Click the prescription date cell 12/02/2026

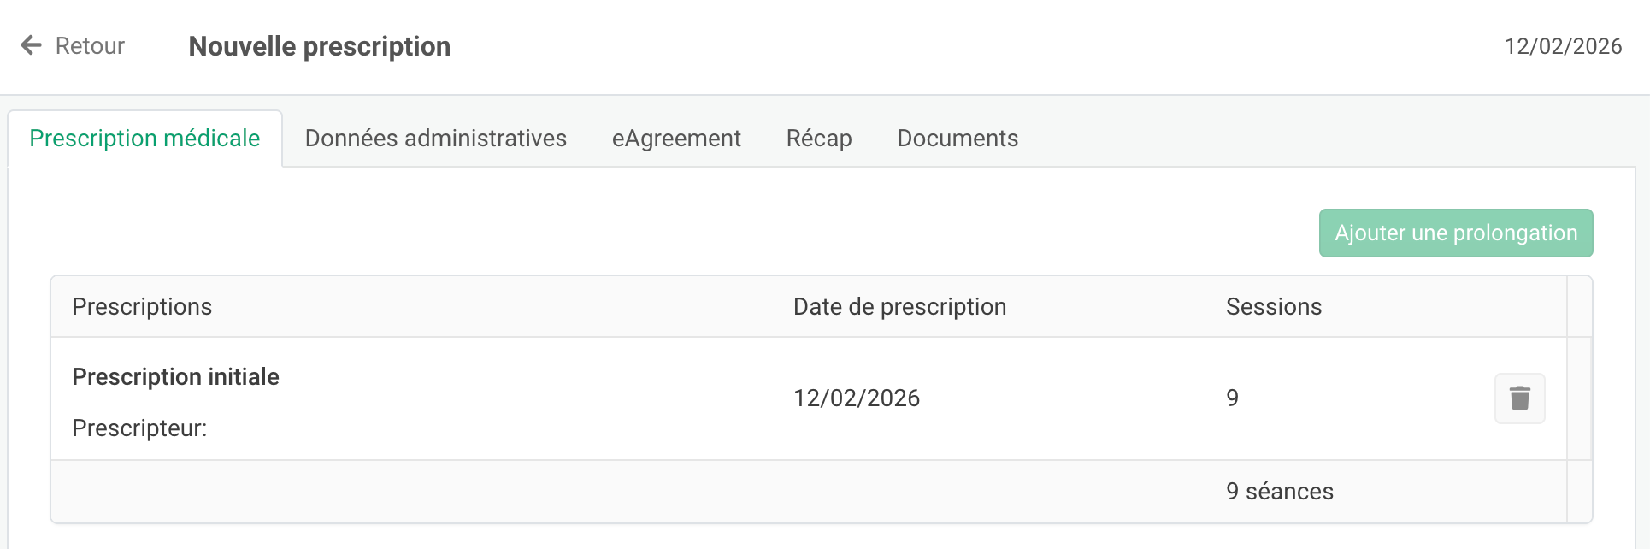point(856,398)
